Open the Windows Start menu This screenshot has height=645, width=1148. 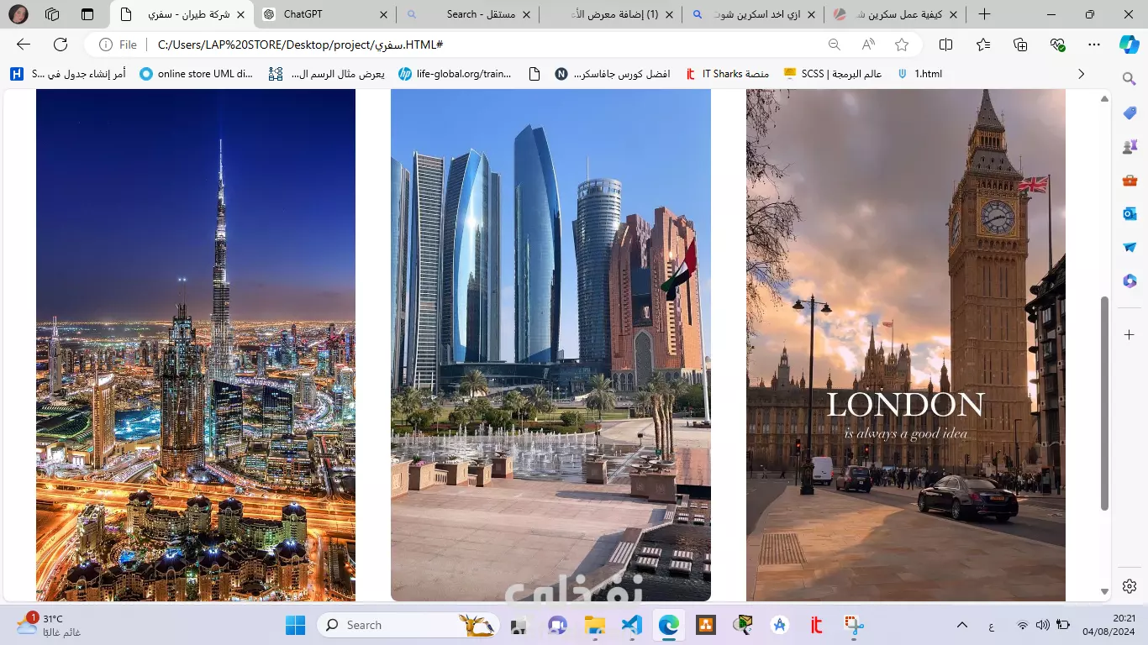pos(296,625)
